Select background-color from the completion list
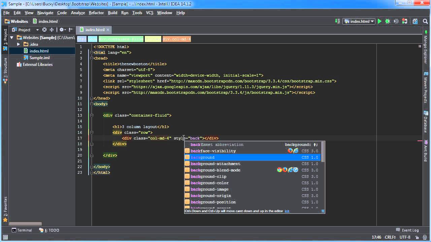The image size is (431, 242). (209, 183)
